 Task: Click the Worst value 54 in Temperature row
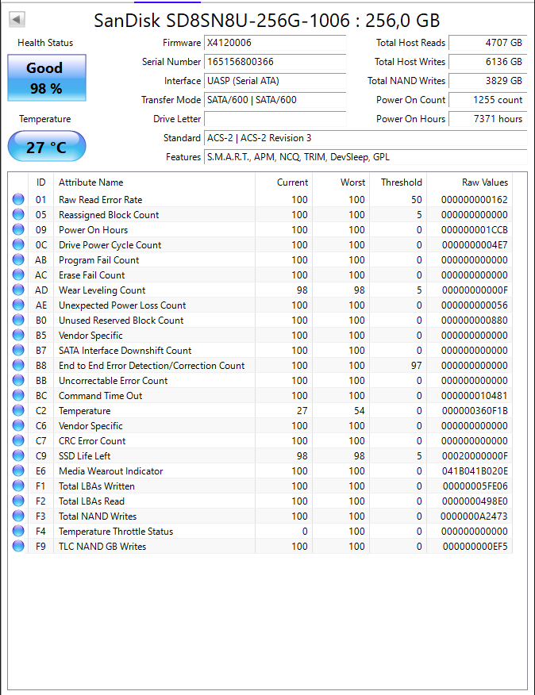(x=360, y=411)
